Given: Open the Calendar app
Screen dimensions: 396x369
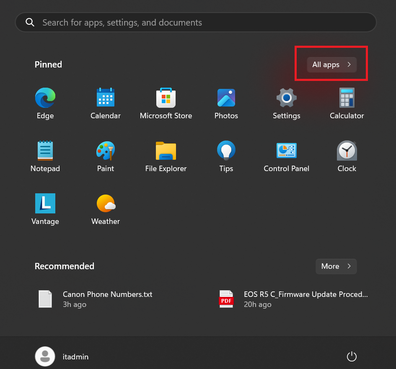Looking at the screenshot, I should tap(105, 103).
